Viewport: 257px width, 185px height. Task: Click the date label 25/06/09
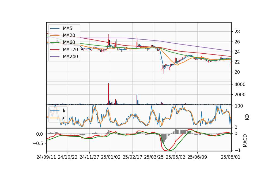click(197, 157)
